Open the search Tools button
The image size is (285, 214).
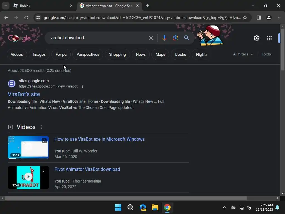(x=266, y=54)
